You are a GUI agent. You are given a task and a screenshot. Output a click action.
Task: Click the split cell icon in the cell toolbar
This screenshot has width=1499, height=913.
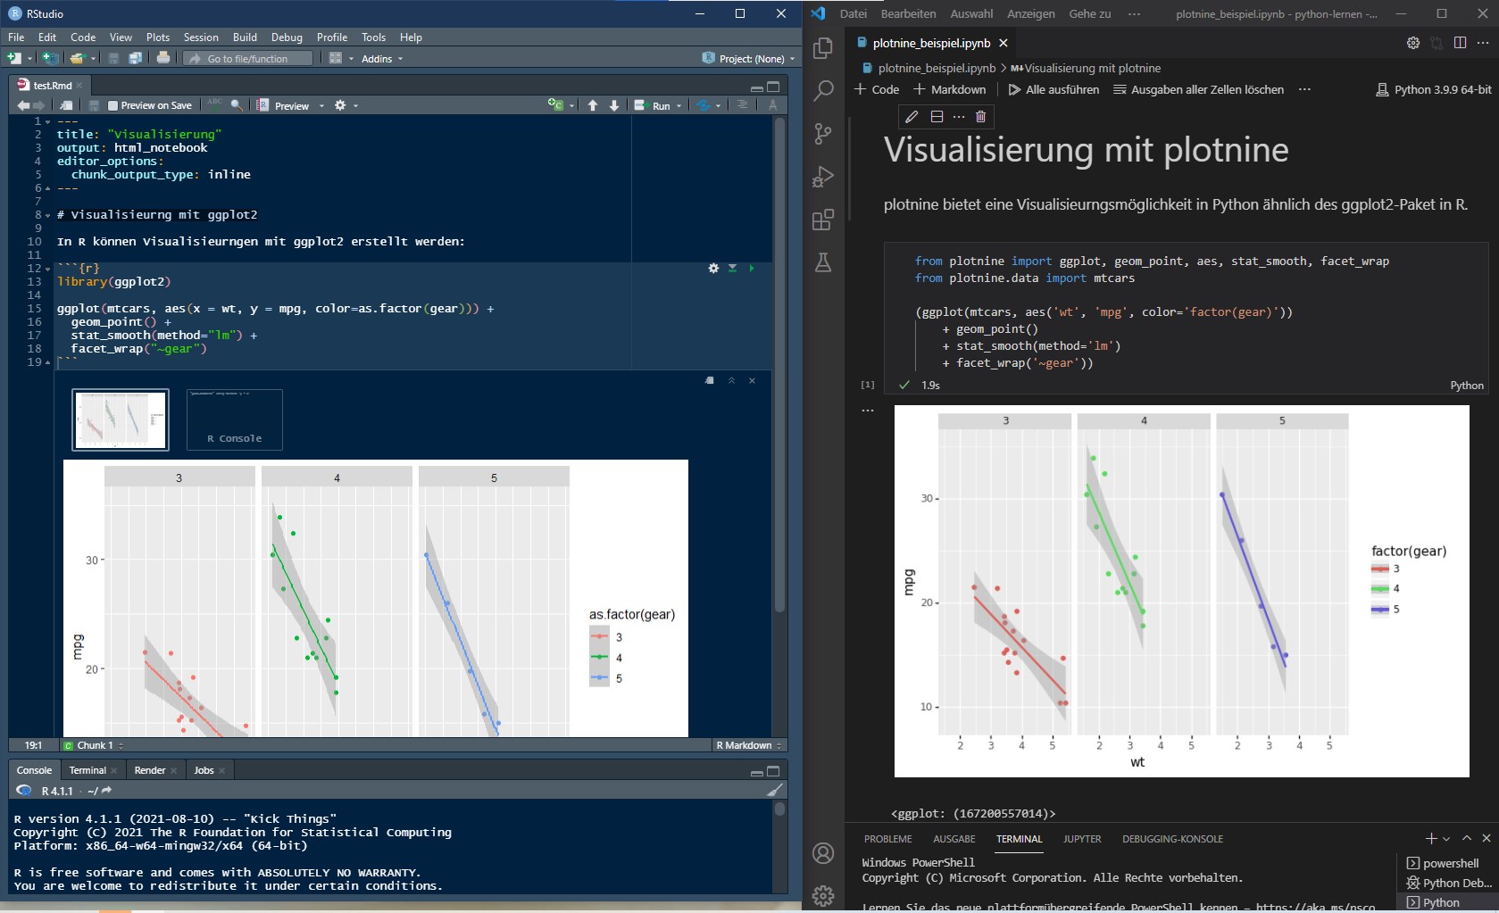click(937, 117)
